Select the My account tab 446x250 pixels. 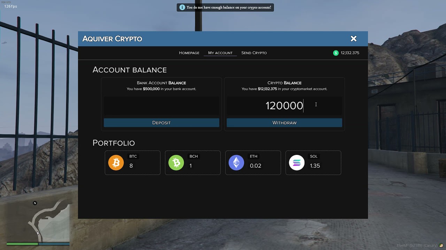(x=220, y=53)
